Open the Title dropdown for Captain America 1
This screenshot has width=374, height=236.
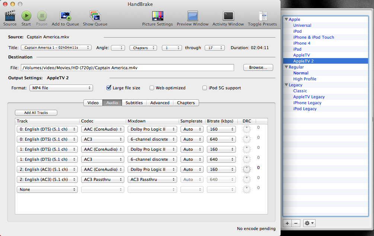pos(56,48)
